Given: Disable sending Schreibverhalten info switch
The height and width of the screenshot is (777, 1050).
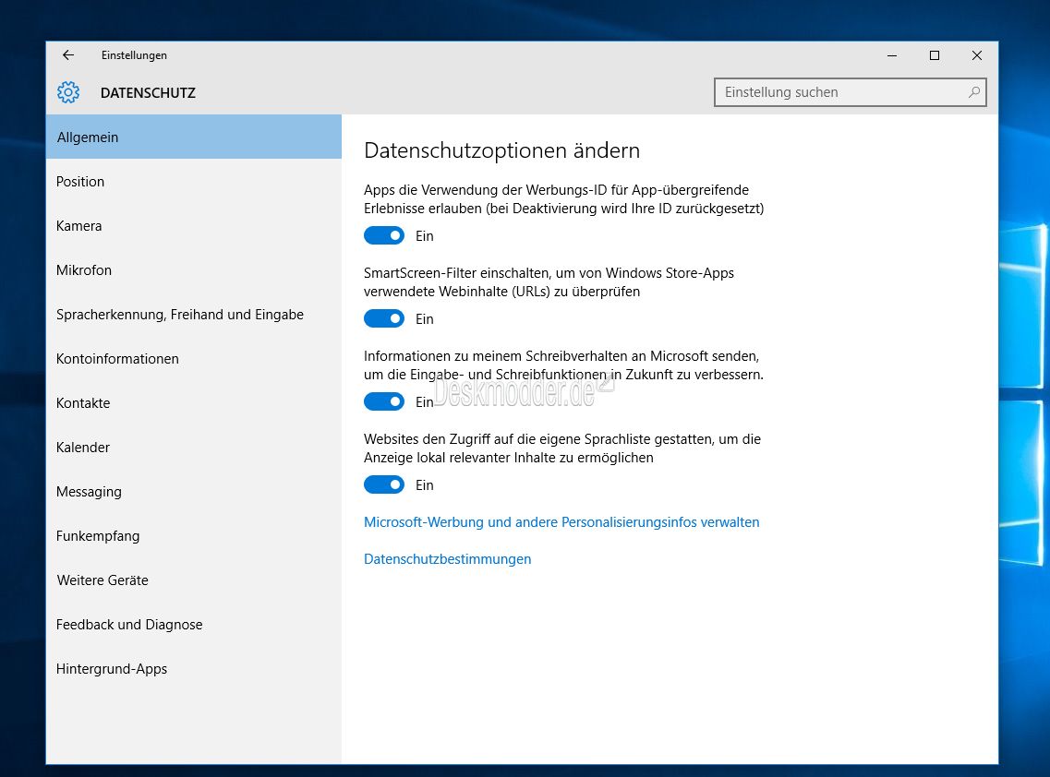Looking at the screenshot, I should (x=383, y=401).
